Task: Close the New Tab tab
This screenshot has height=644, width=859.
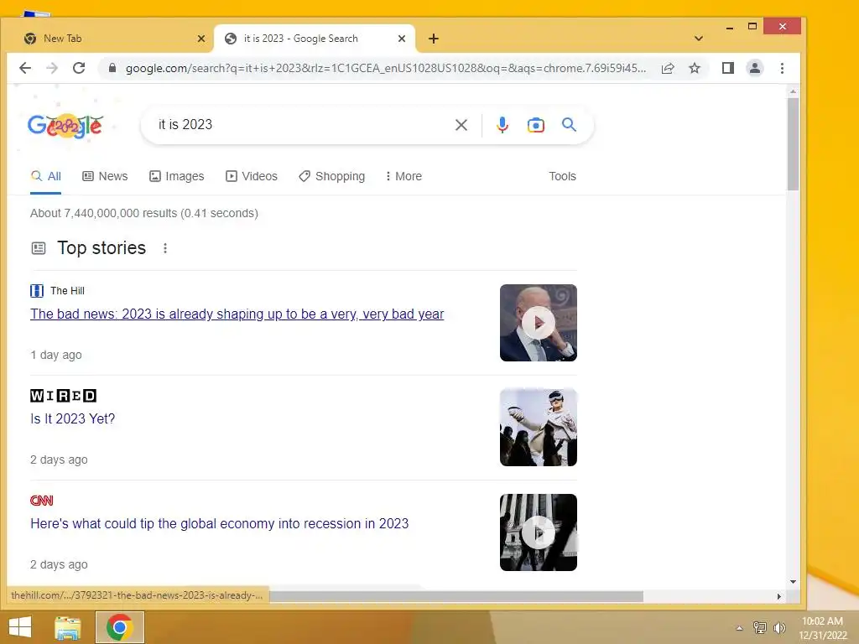Action: pos(201,39)
